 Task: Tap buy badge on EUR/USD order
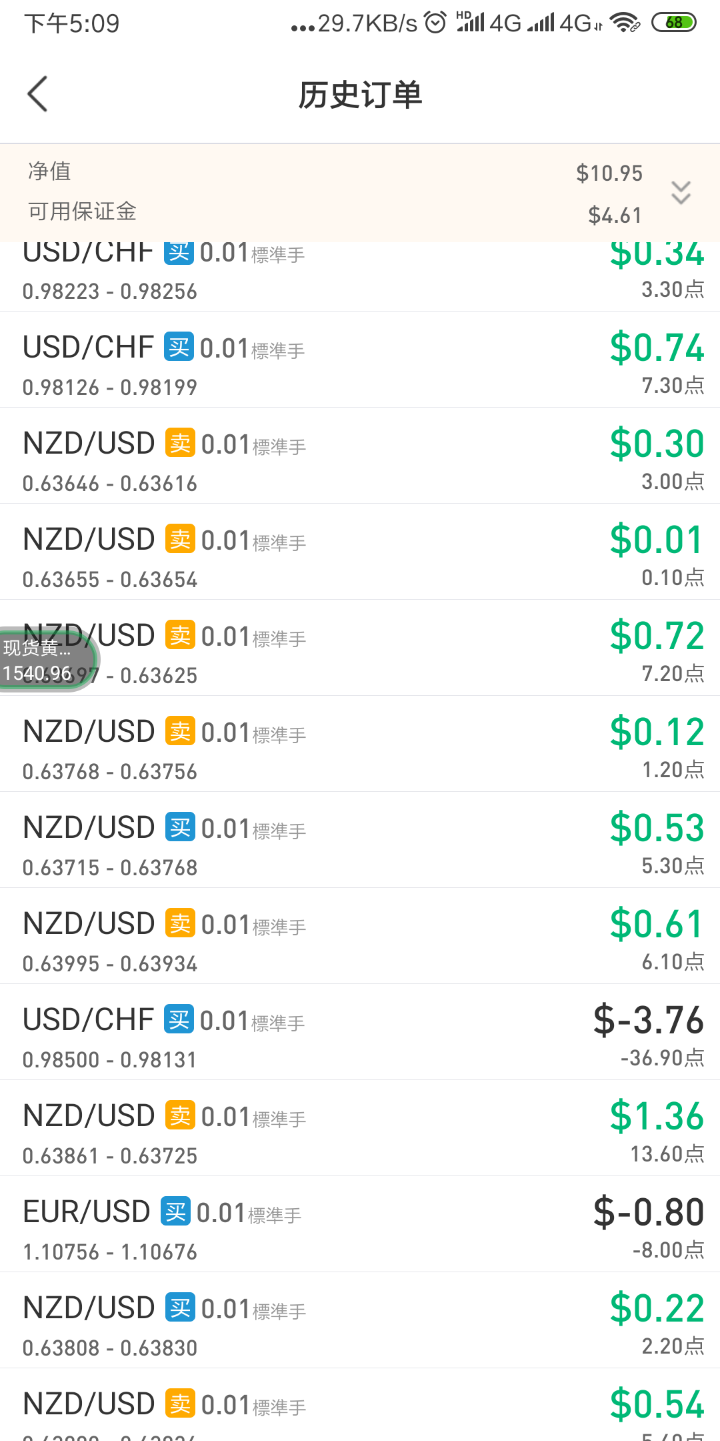pos(175,1212)
